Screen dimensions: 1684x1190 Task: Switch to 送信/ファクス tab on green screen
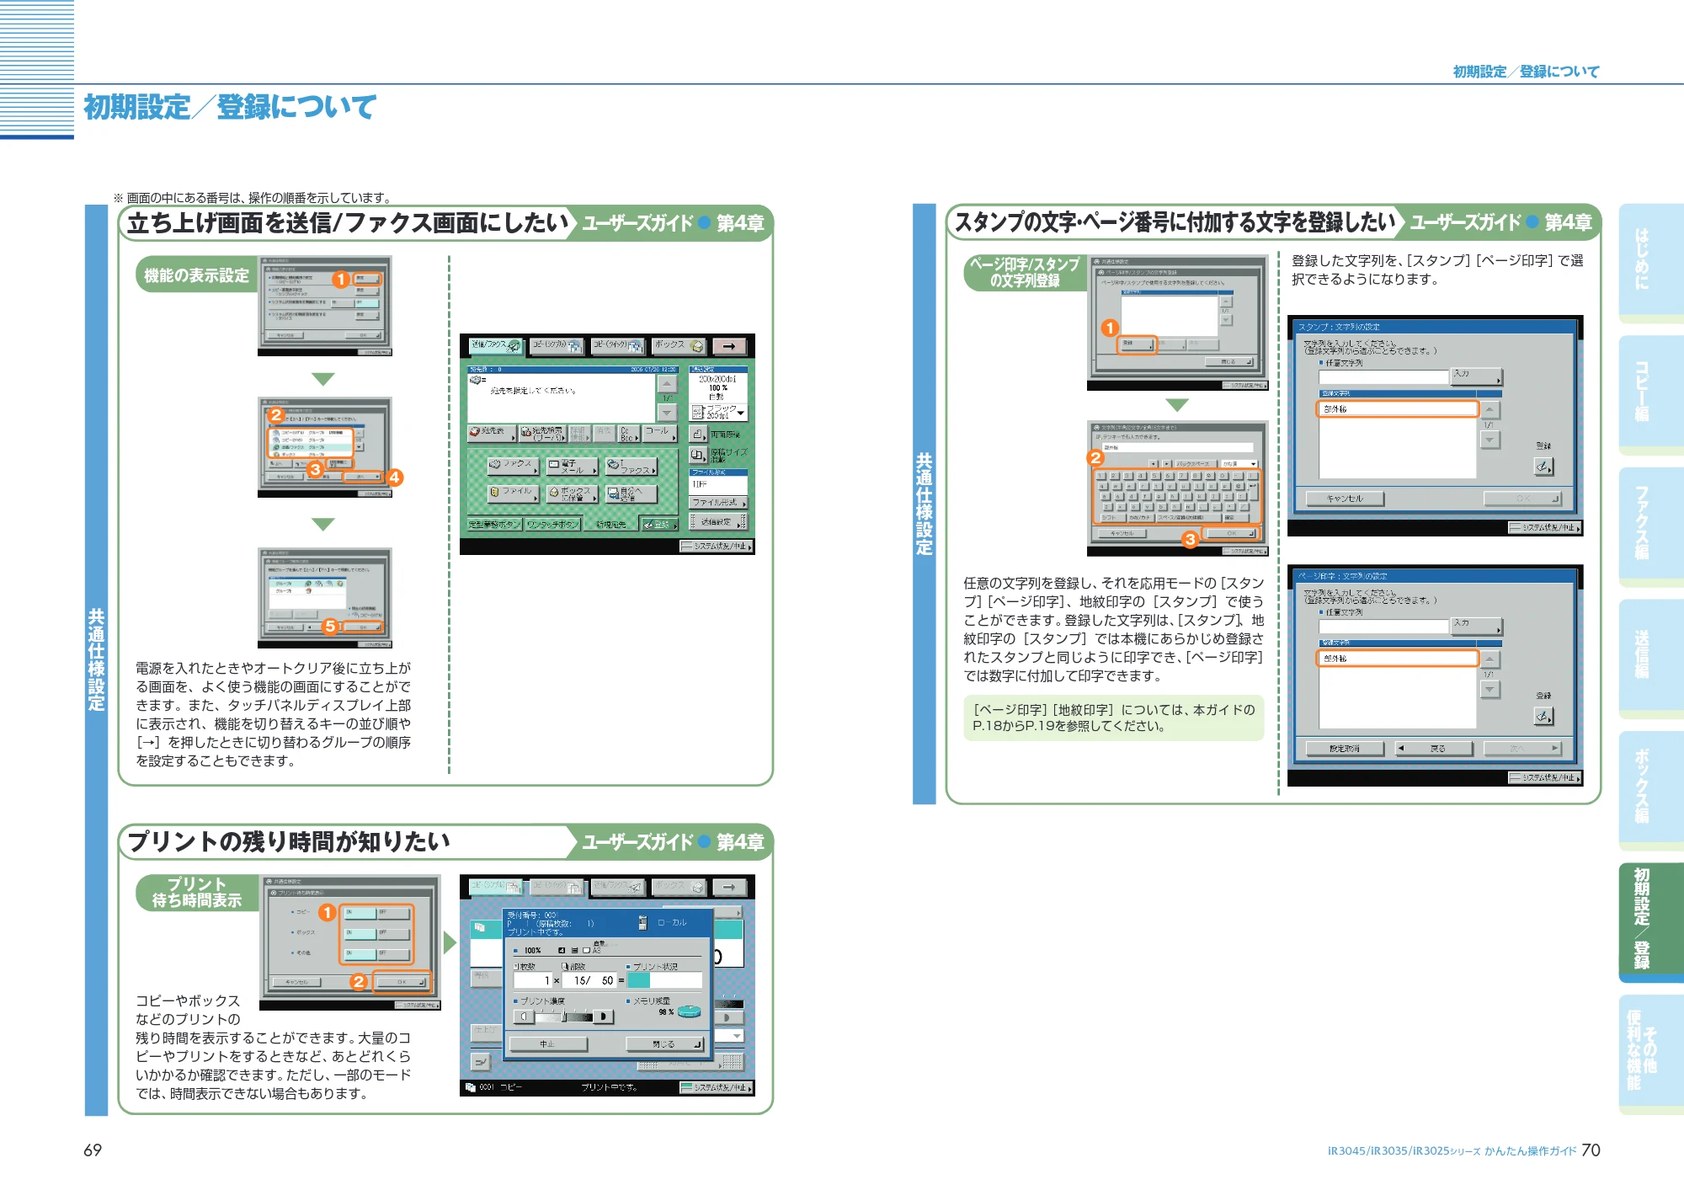click(496, 346)
